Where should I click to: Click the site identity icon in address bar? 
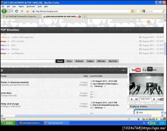[33, 11]
